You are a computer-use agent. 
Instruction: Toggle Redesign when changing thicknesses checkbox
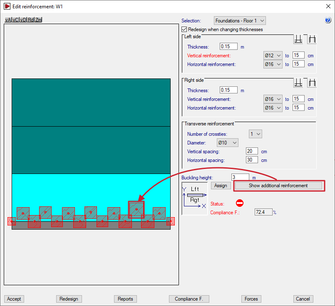tap(184, 29)
